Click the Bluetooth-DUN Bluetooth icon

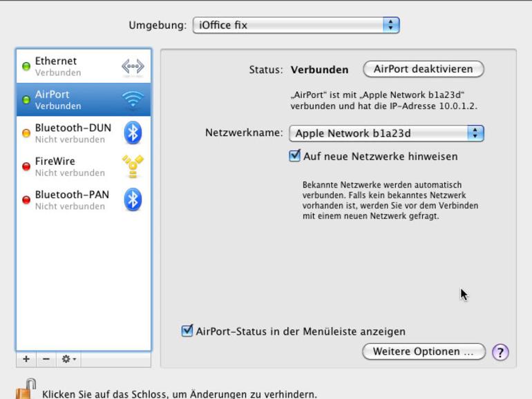pyautogui.click(x=133, y=133)
